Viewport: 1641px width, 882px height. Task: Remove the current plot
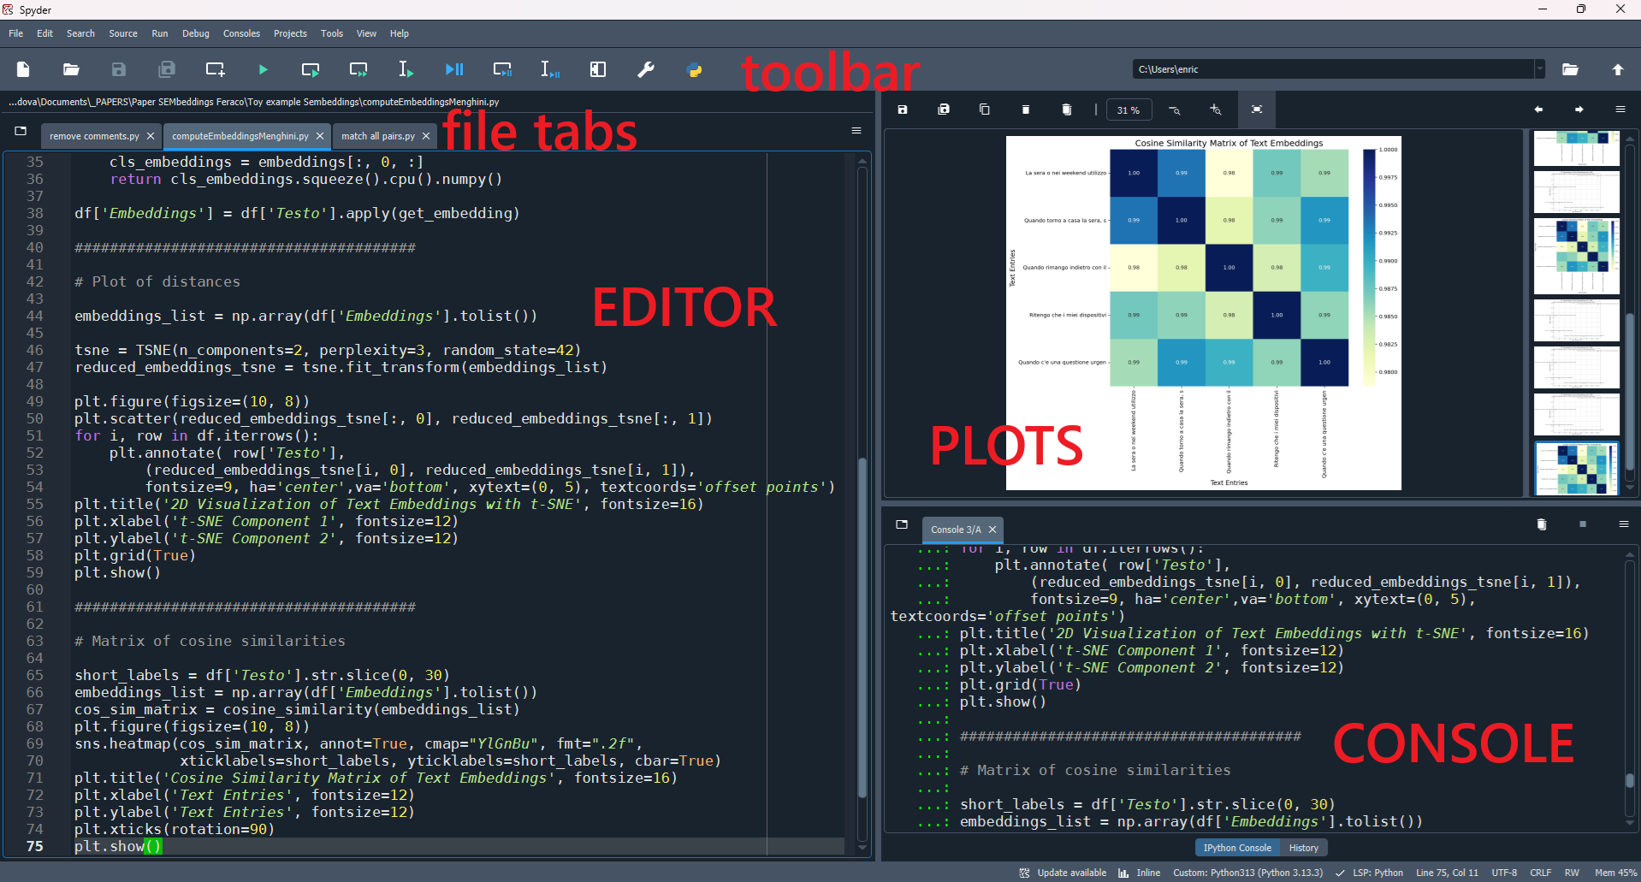pos(1026,110)
